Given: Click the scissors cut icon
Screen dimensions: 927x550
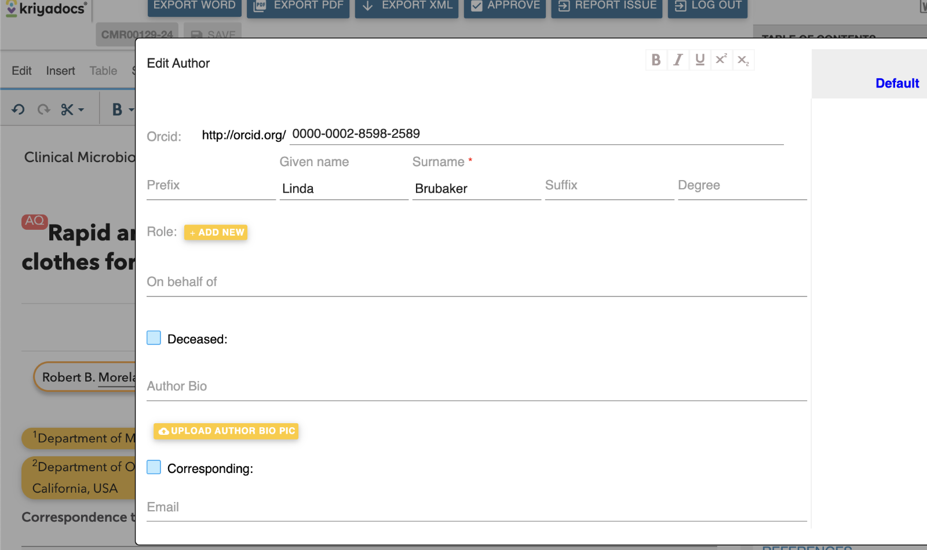Looking at the screenshot, I should [67, 109].
